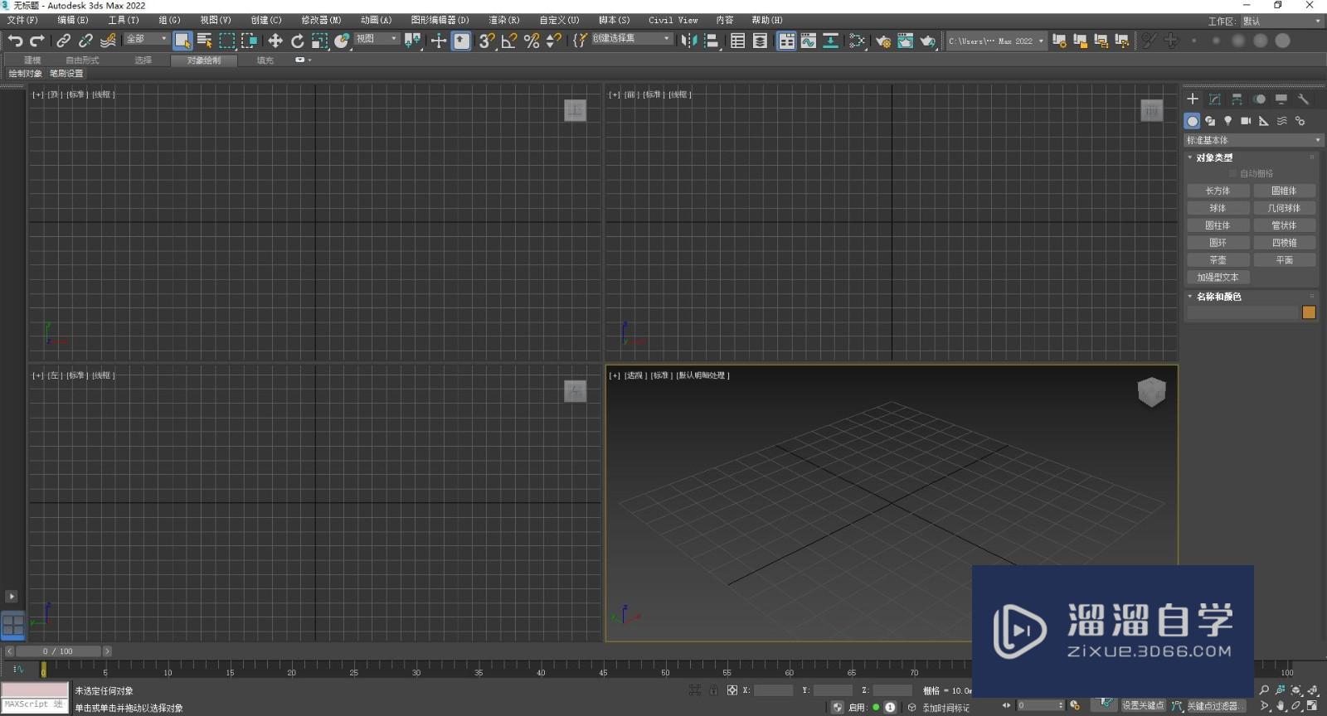Open the Render Setup teapot icon
Image resolution: width=1327 pixels, height=716 pixels.
883,41
